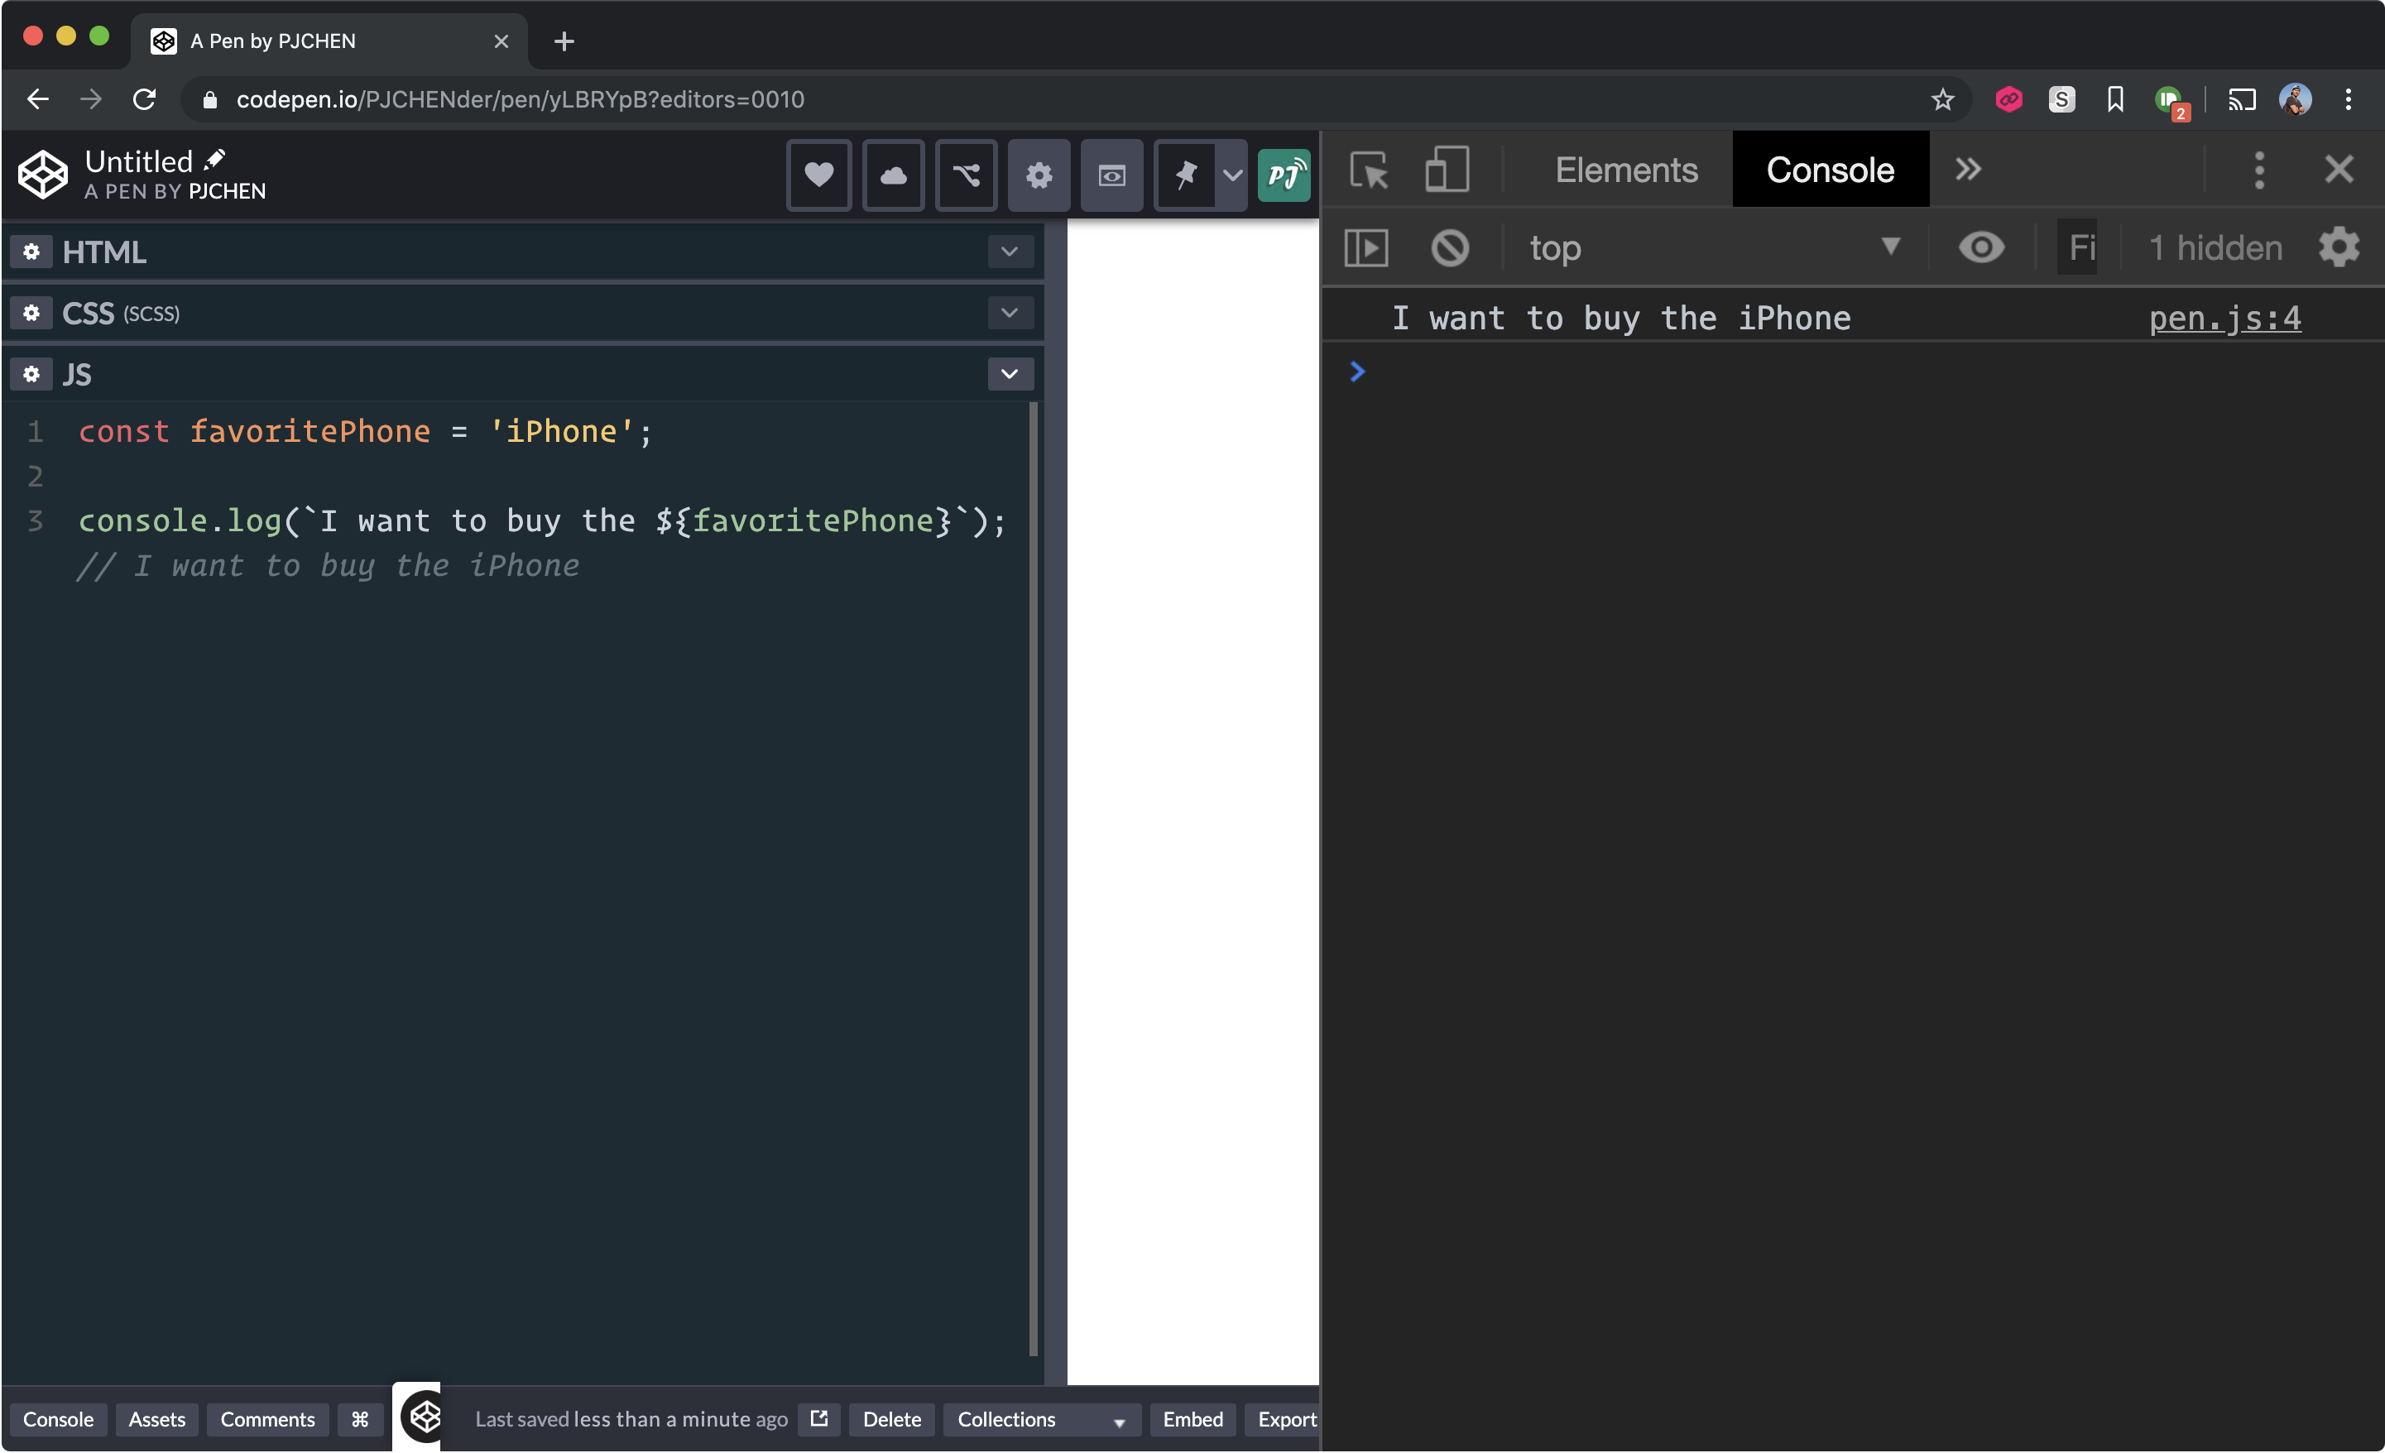This screenshot has width=2385, height=1453.
Task: Edit pen title via pencil icon
Action: tap(215, 159)
